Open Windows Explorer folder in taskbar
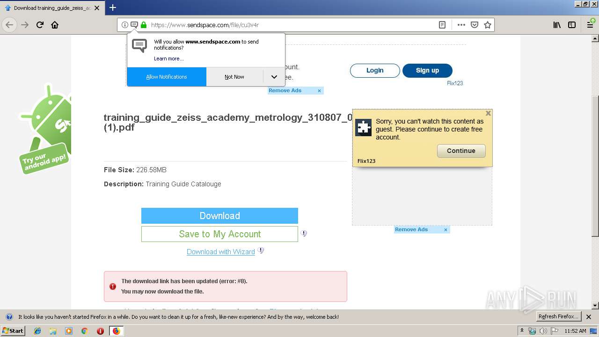Viewport: 599px width, 337px height. click(x=53, y=331)
